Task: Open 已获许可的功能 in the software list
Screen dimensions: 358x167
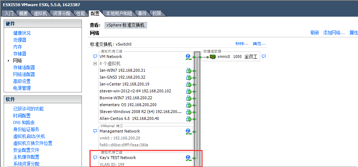Action: tap(28, 109)
